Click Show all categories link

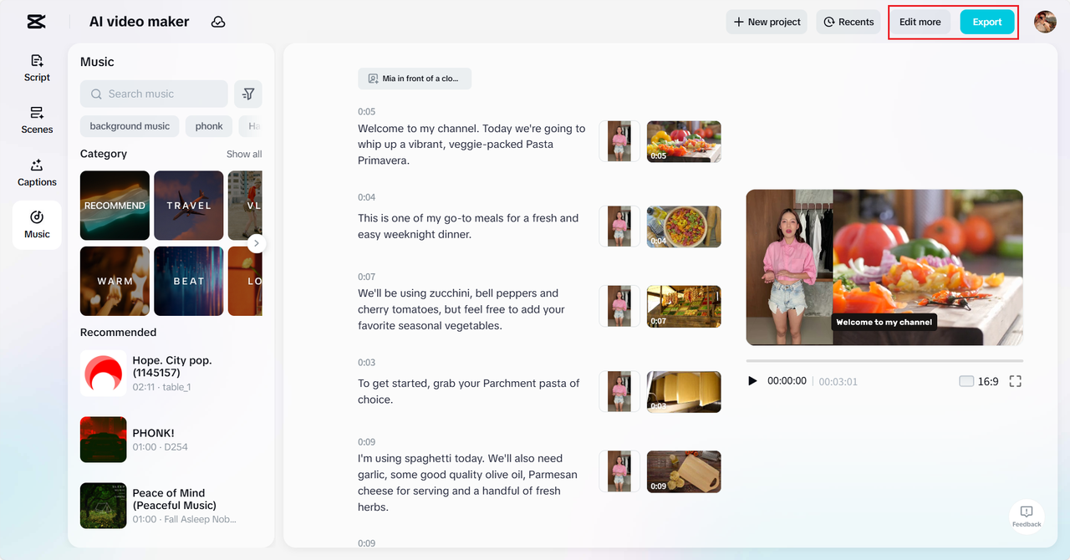click(244, 154)
